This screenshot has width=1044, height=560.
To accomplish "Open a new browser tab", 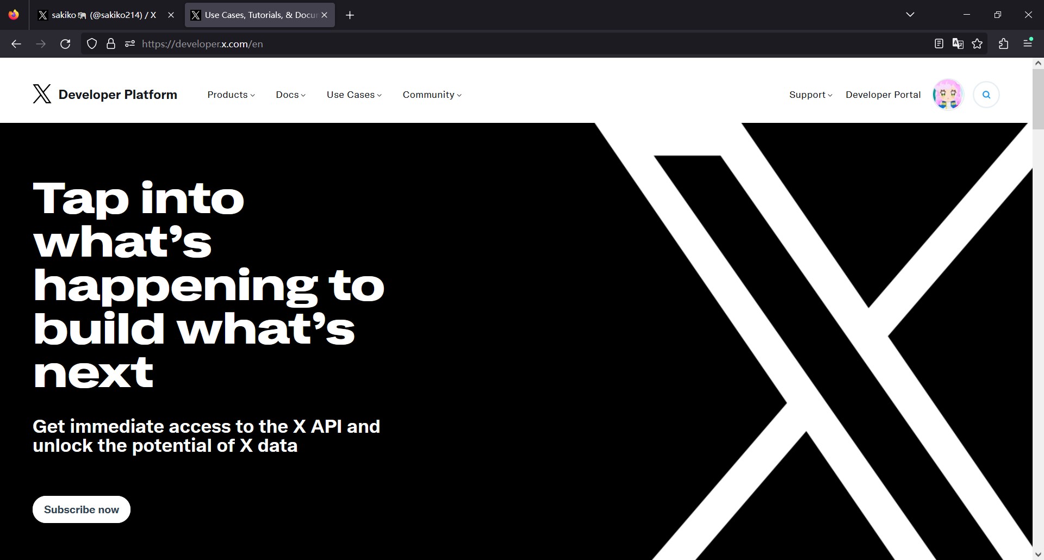I will tap(350, 15).
